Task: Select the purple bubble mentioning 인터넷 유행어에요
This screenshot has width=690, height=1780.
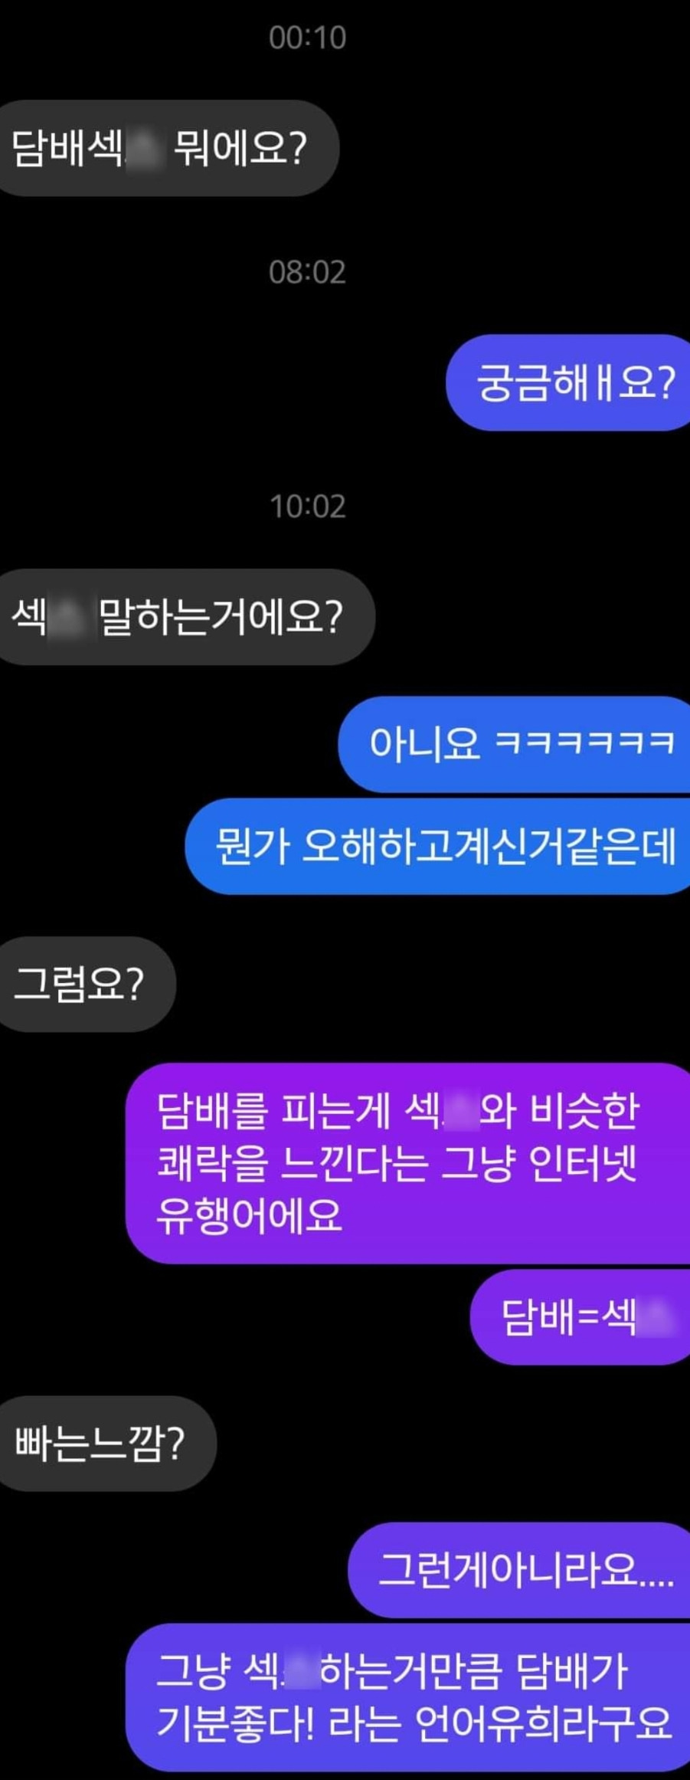Action: pos(407,1163)
